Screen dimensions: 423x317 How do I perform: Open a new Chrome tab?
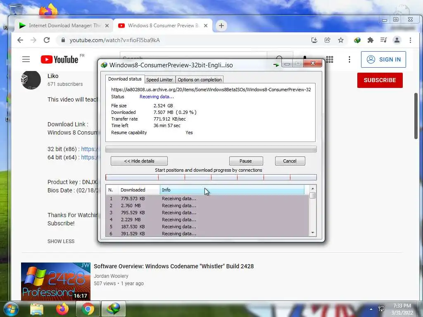click(221, 26)
